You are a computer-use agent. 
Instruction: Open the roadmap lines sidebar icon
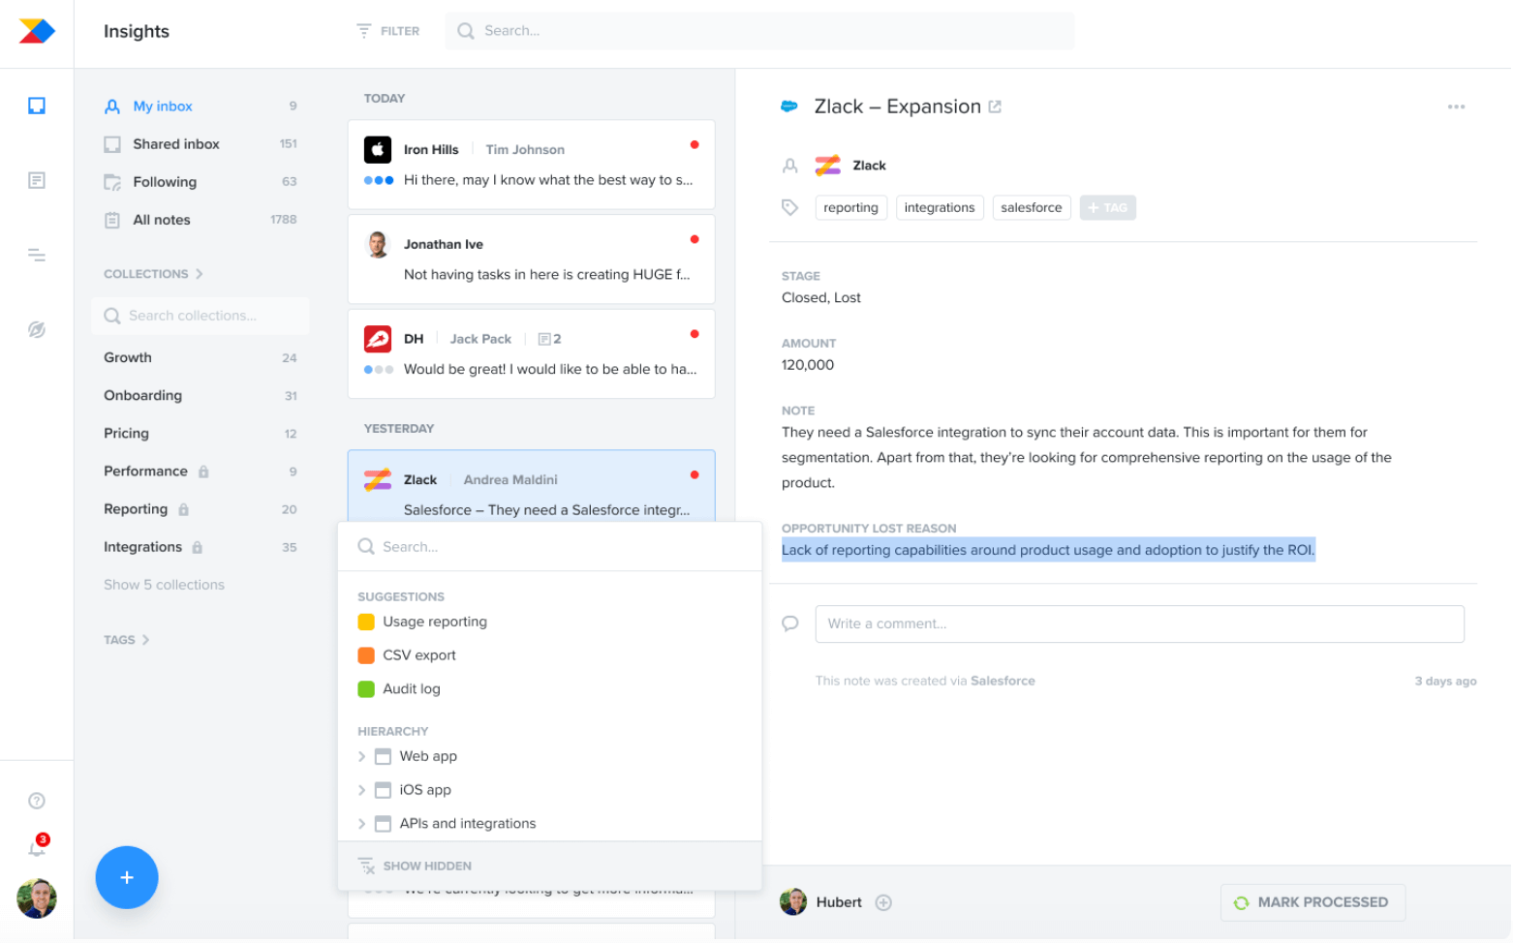[x=37, y=256]
